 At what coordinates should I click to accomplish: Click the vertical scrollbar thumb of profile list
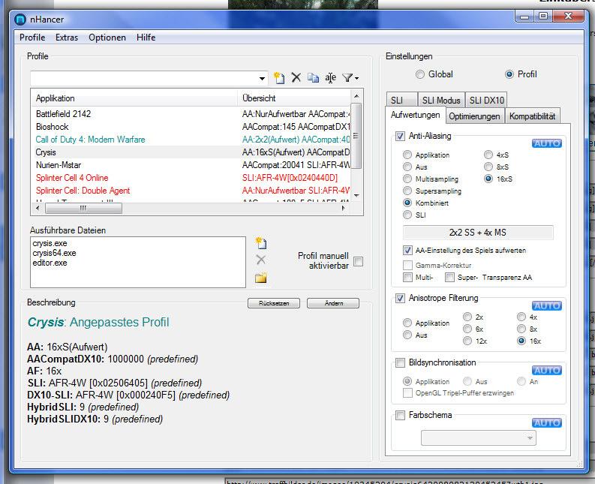356,136
